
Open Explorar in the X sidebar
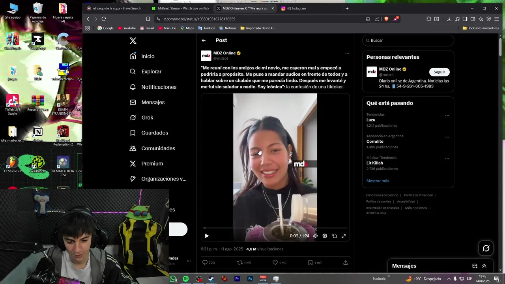[146, 72]
